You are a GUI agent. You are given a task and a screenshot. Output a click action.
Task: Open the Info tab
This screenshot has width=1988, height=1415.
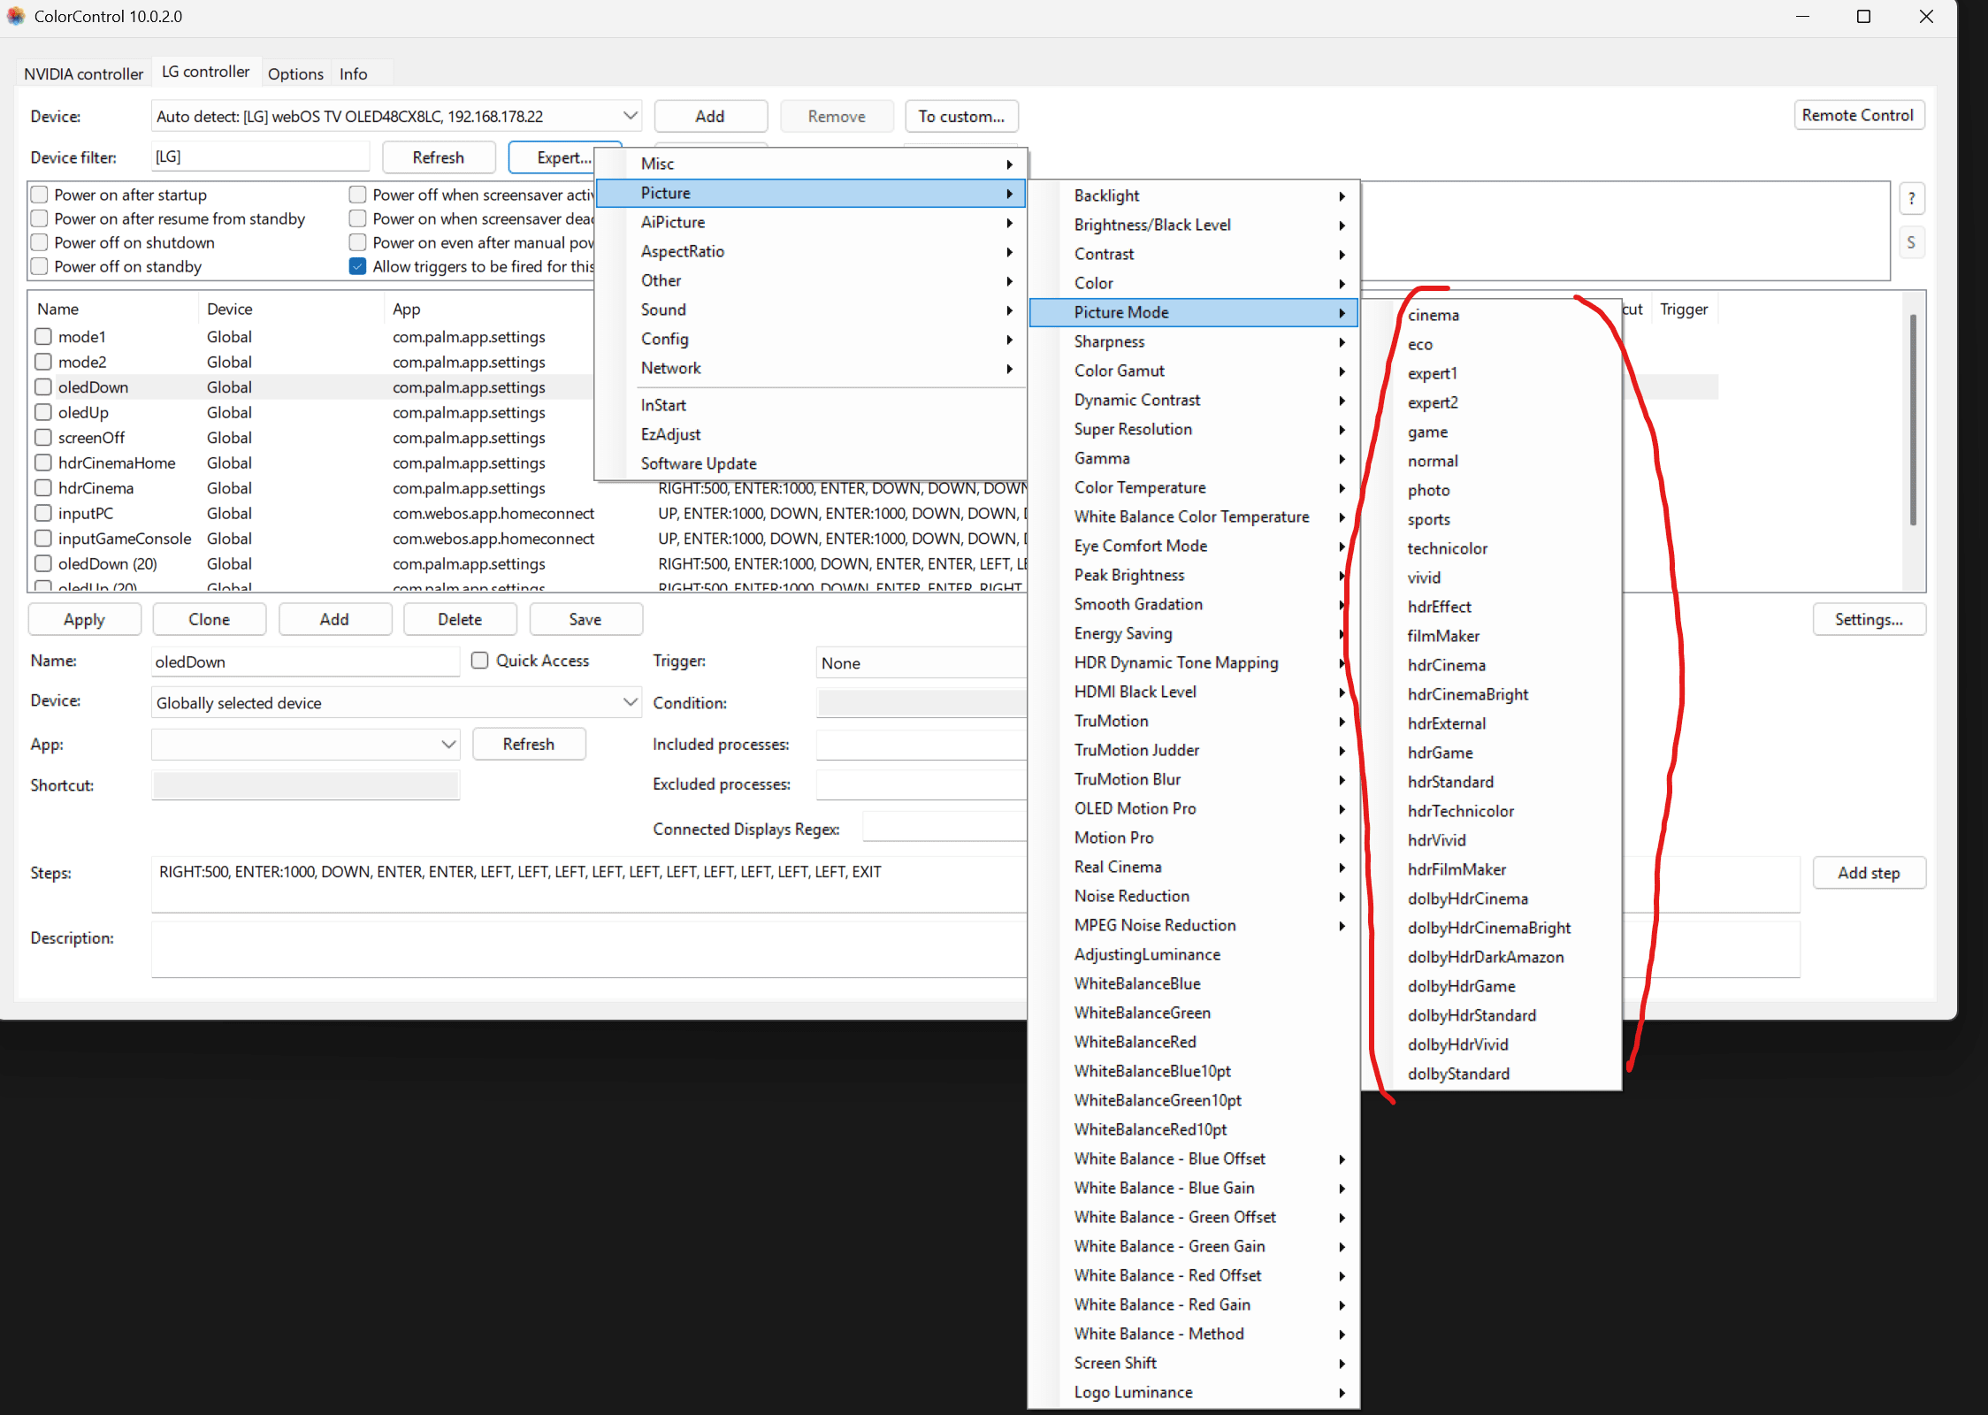(353, 73)
